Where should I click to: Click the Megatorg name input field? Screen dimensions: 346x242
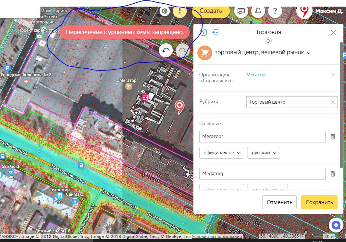263,174
